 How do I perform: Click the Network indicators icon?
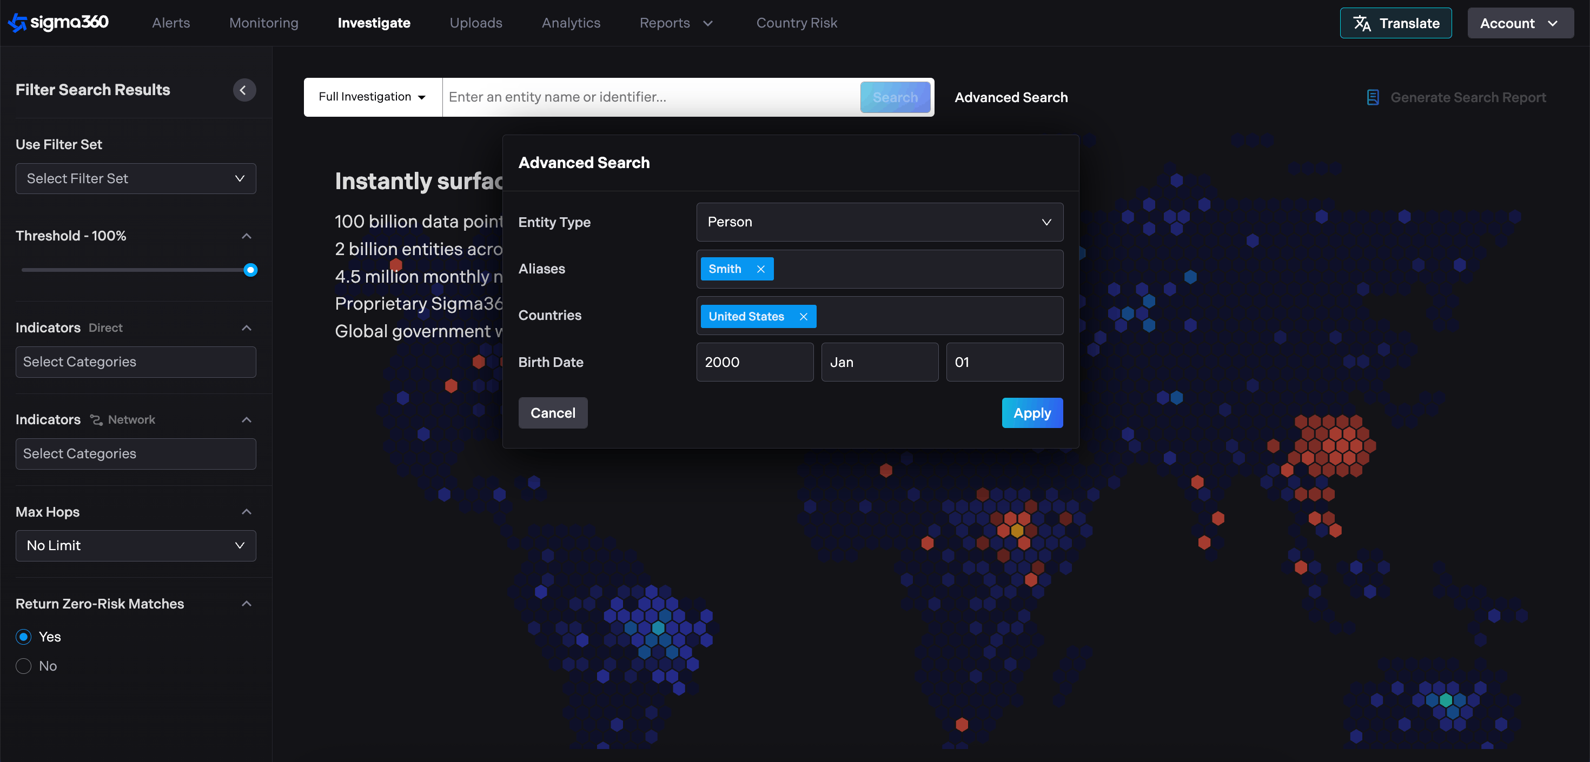click(x=96, y=419)
